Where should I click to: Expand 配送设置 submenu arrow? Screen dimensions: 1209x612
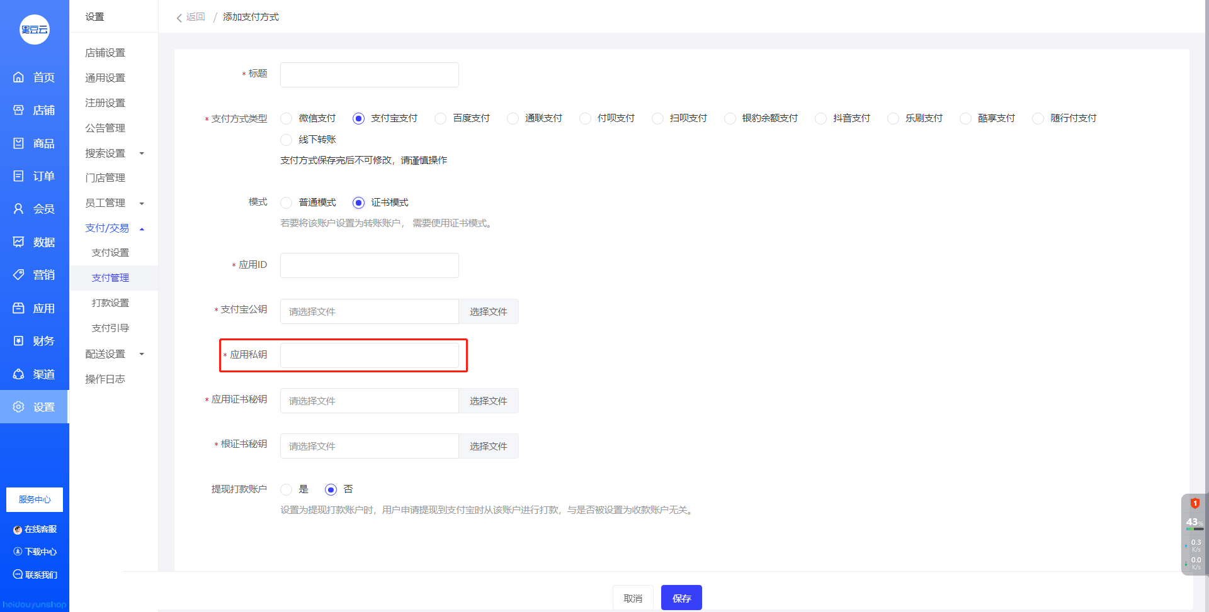[142, 354]
